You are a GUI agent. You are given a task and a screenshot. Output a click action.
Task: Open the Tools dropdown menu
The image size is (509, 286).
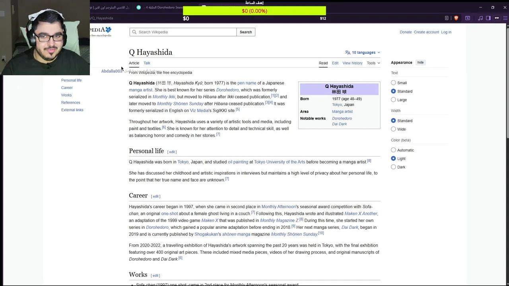(373, 63)
